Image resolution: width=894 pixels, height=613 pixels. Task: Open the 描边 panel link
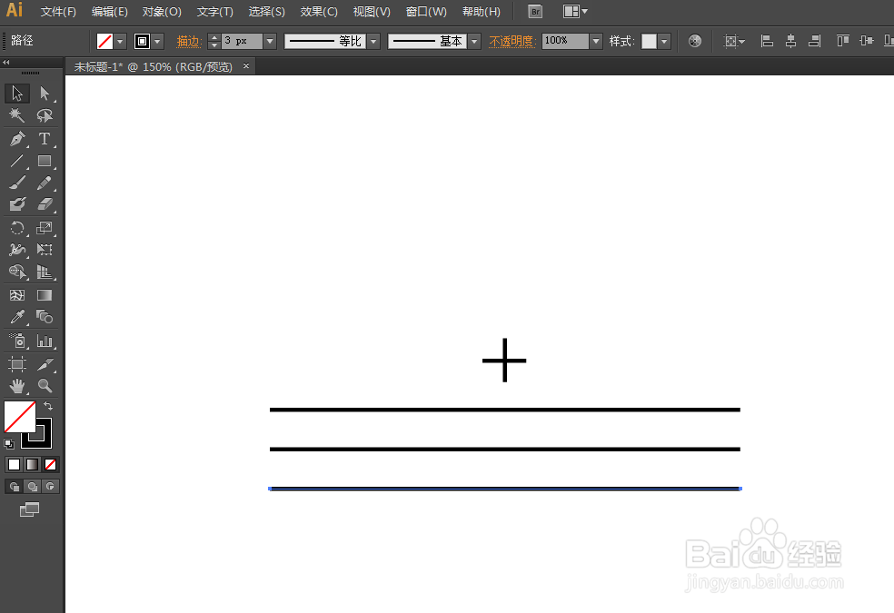coord(188,41)
